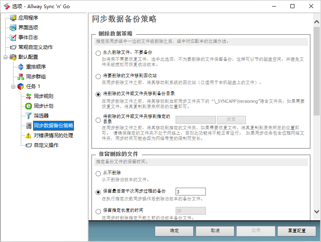Screen dimensions: 321x242
Task: Click the backup directory path field
Action: 196,120
